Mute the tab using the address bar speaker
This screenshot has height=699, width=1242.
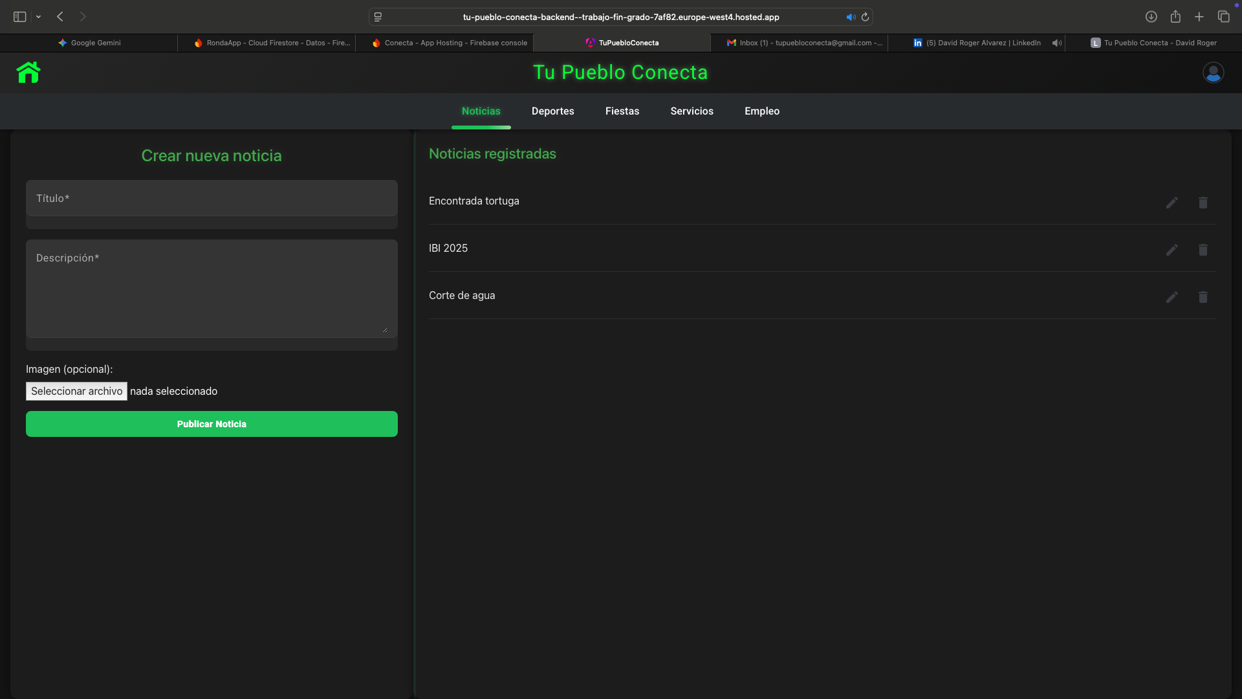coord(851,17)
